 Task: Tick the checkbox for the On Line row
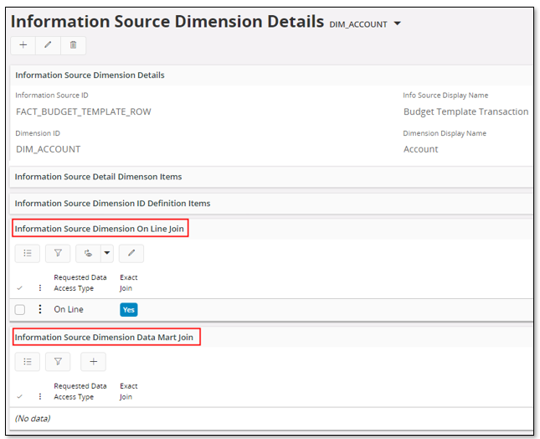tap(20, 309)
